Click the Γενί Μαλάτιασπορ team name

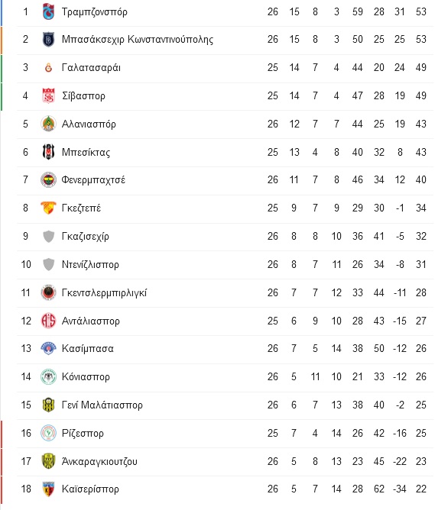click(x=102, y=405)
